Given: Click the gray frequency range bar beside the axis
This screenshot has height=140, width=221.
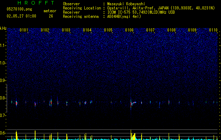Looking at the screenshot, I should 7,98.
